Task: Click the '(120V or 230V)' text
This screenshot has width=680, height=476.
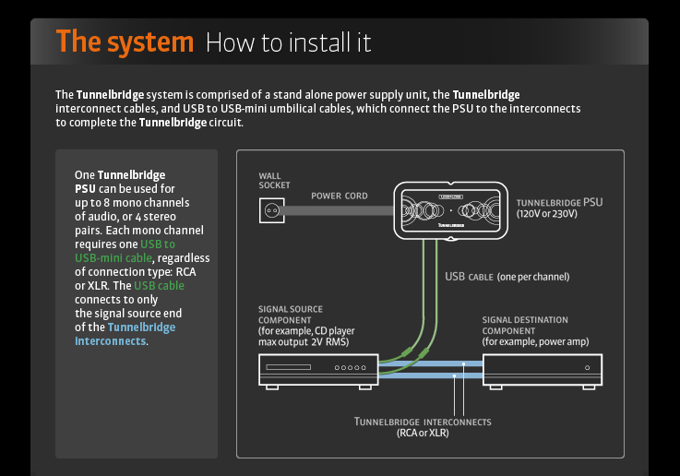Action: (x=547, y=214)
